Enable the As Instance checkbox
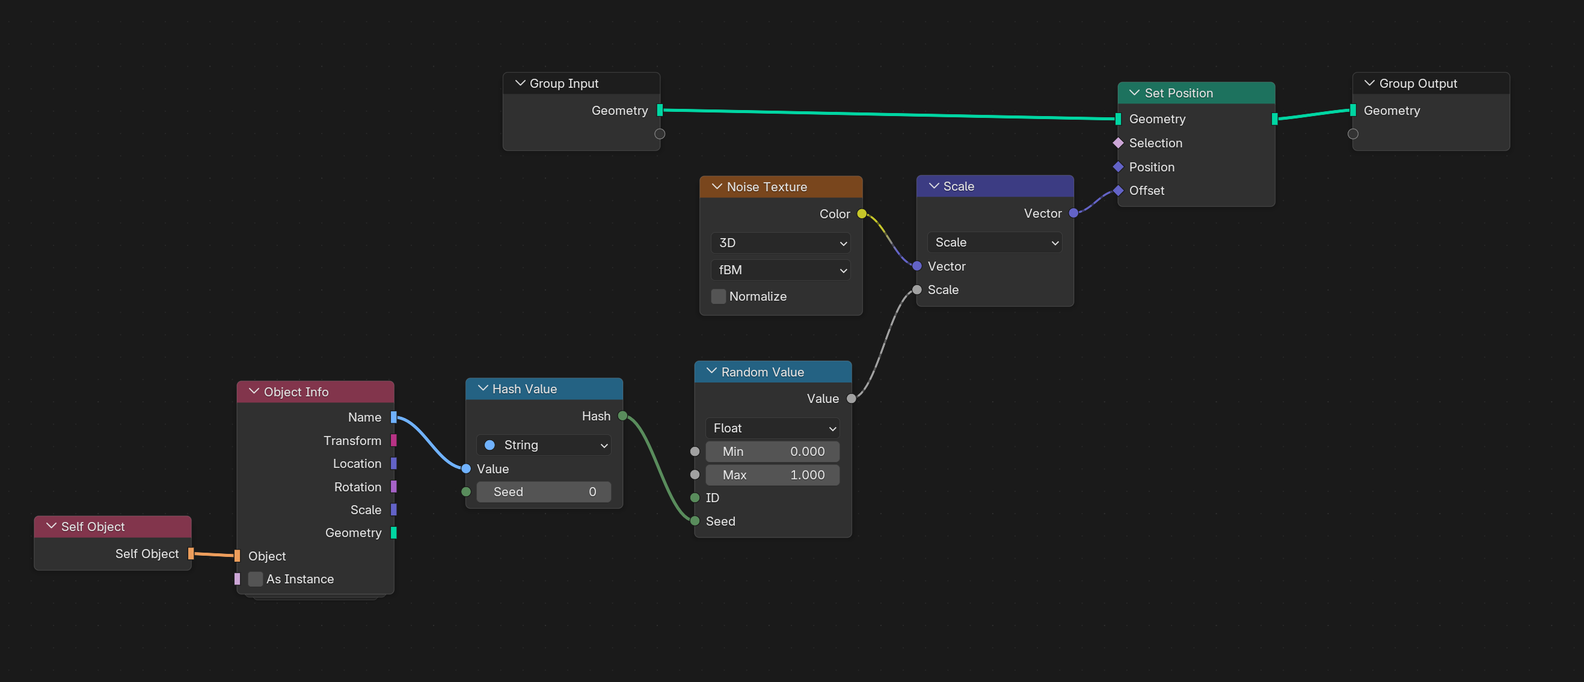Screen dimensions: 1584x682 coord(255,579)
